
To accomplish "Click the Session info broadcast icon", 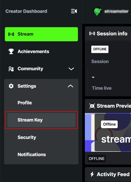I will click(x=92, y=34).
